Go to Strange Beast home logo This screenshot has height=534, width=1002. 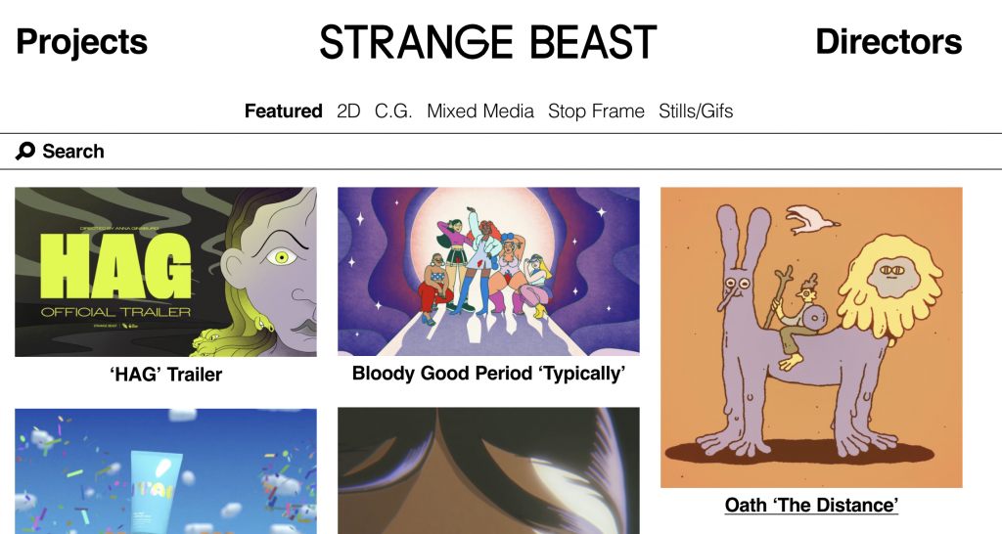487,42
